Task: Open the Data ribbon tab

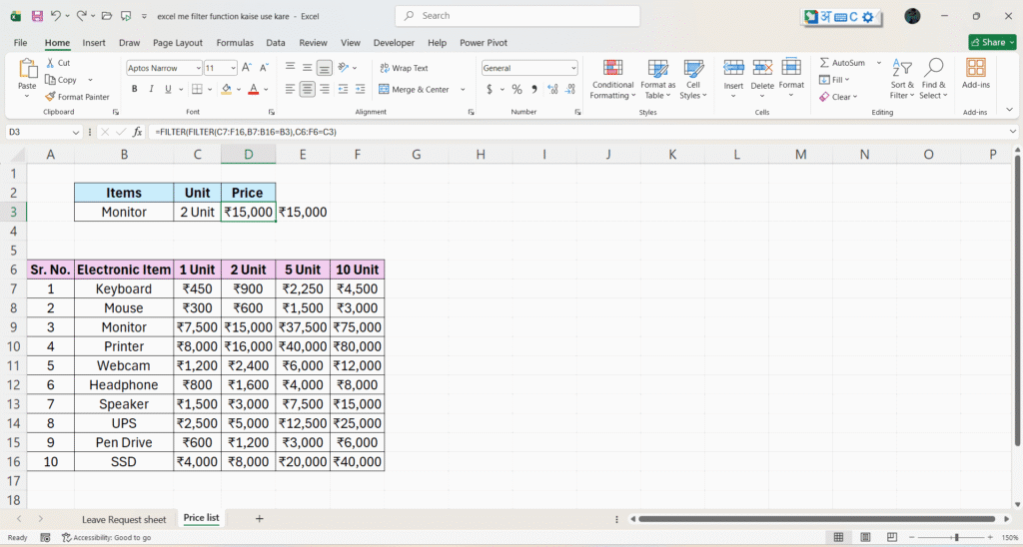Action: coord(276,42)
